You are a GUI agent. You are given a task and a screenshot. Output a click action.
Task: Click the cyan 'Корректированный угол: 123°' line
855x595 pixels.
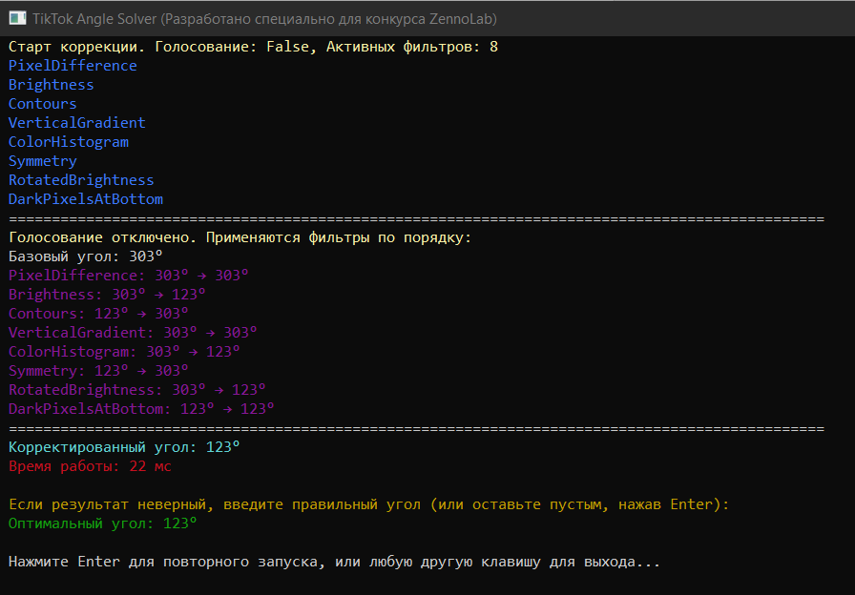[124, 447]
